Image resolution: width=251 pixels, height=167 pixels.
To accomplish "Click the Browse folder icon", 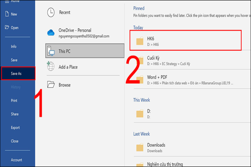I will coord(51,85).
